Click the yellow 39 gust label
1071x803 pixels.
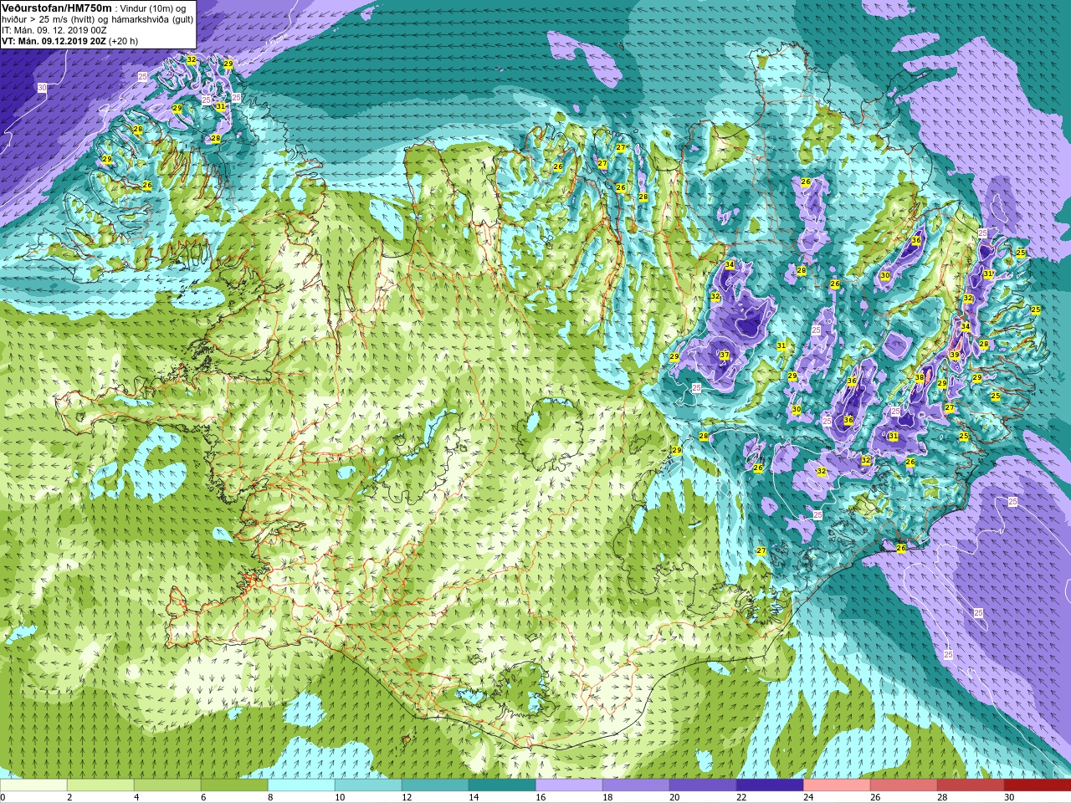pyautogui.click(x=955, y=355)
